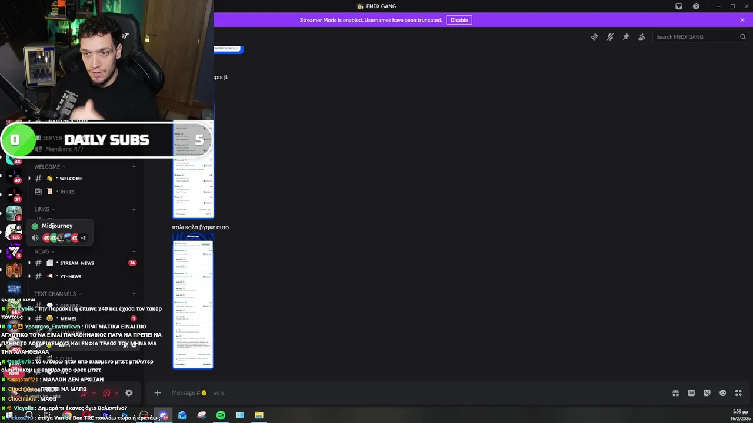Open User Settings gear icon
753x423 pixels.
point(129,393)
